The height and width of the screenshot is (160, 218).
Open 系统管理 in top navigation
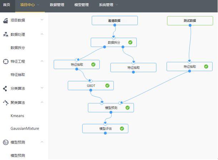pos(106,5)
